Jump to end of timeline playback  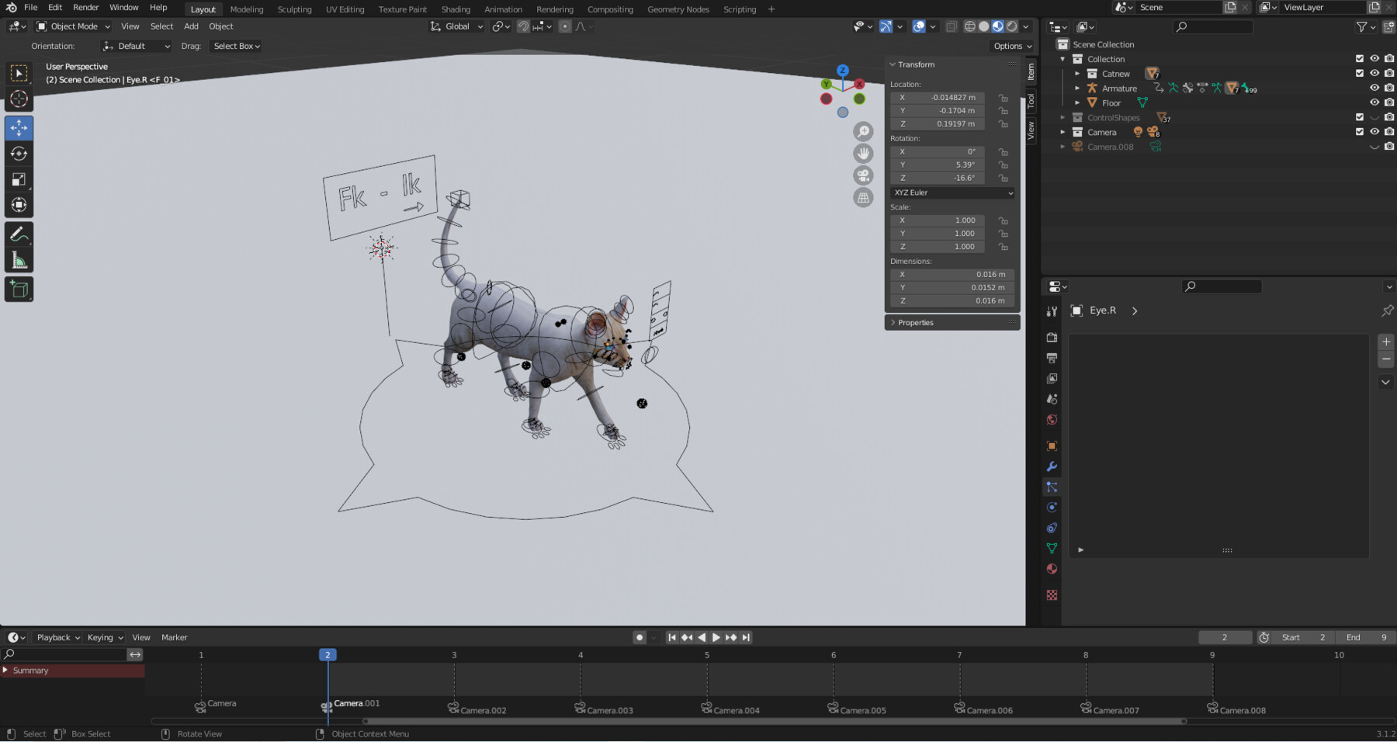(x=745, y=636)
